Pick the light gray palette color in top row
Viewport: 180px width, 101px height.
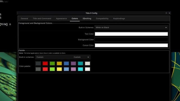(x=87, y=63)
